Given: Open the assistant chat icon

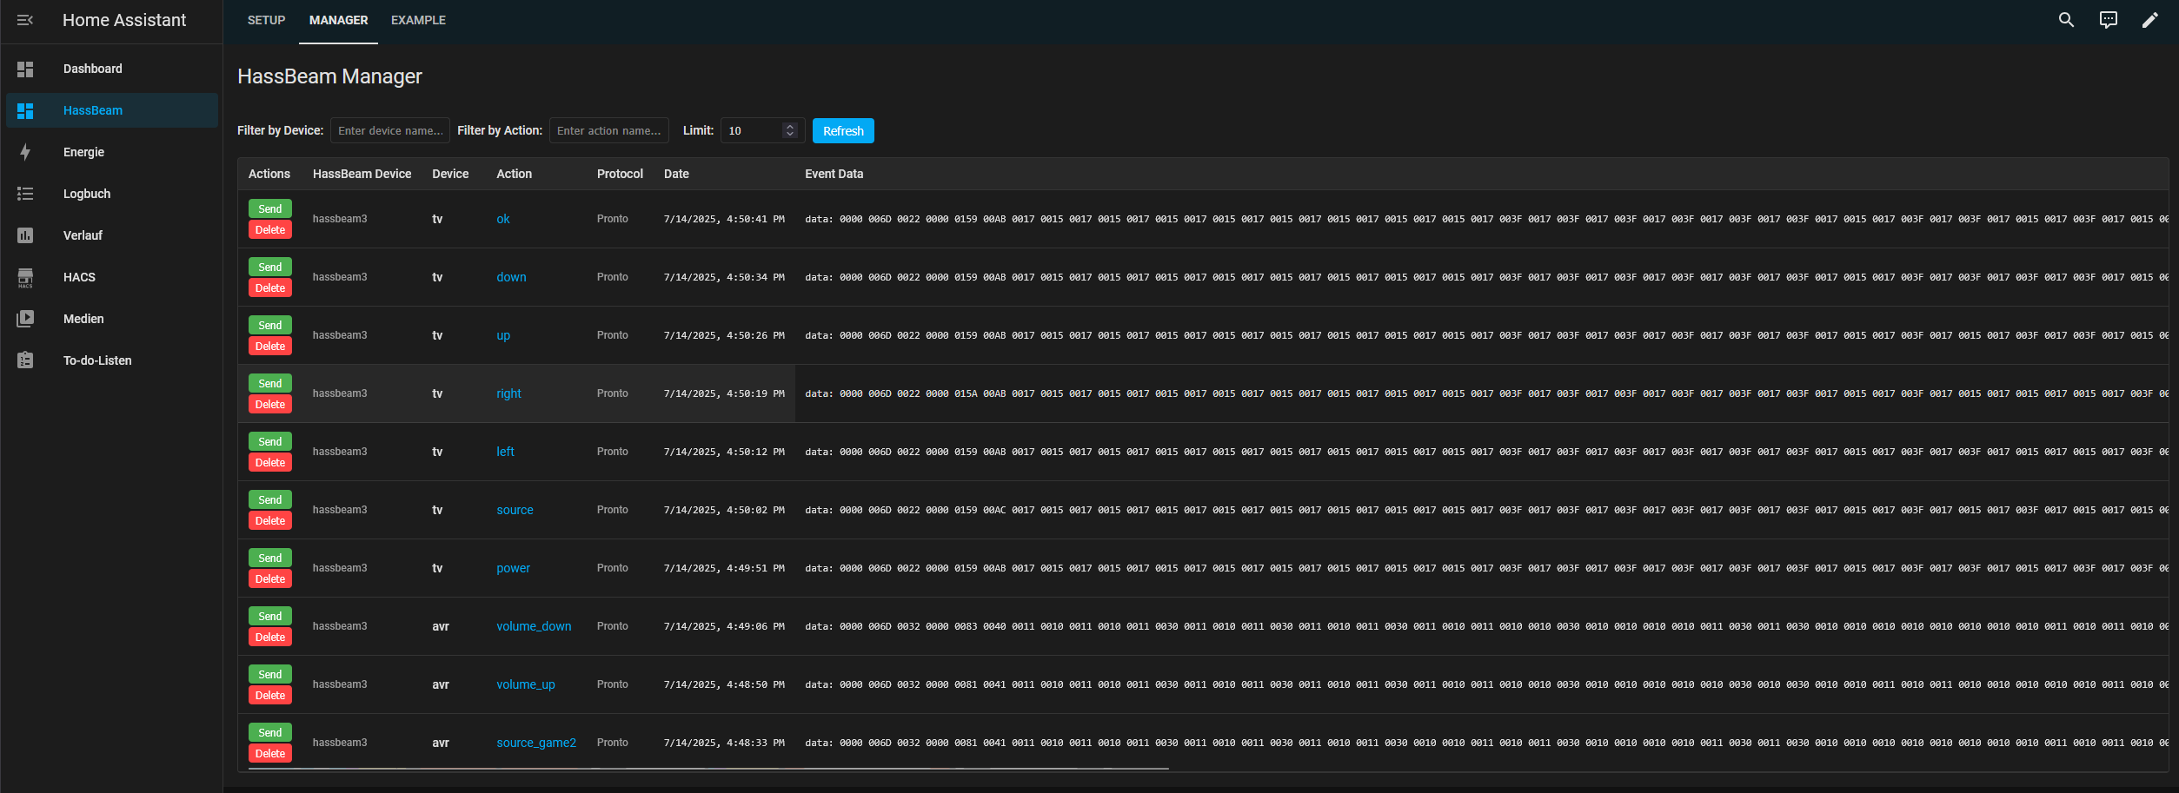Looking at the screenshot, I should [2108, 20].
